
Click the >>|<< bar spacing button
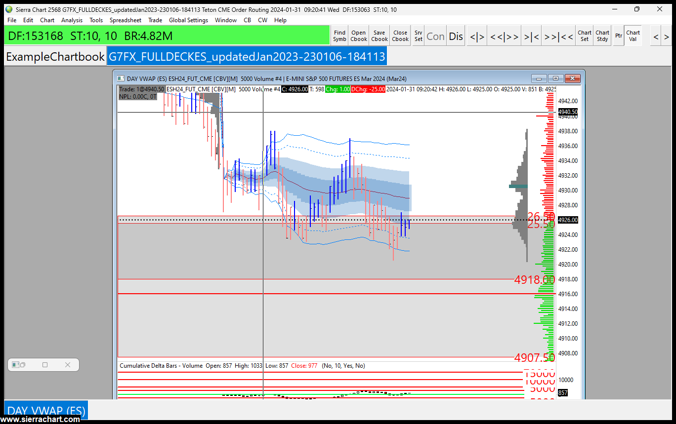pos(559,36)
